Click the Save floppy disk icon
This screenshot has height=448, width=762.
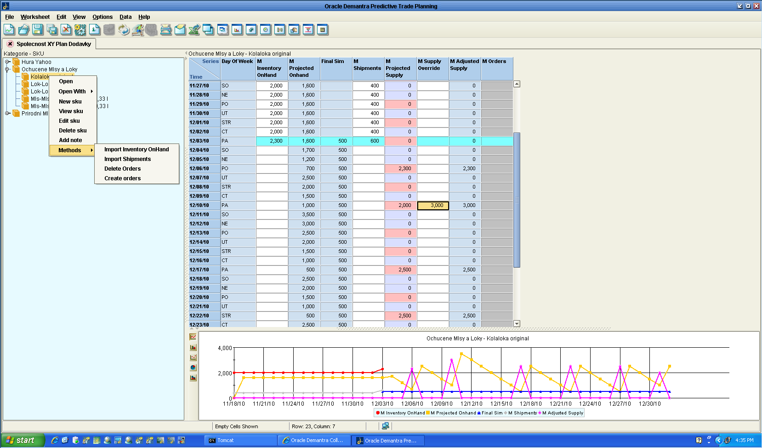click(38, 30)
